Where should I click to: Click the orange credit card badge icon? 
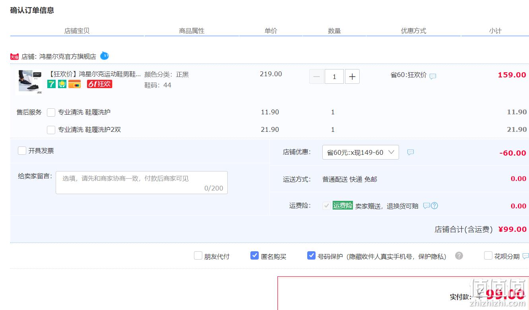75,84
